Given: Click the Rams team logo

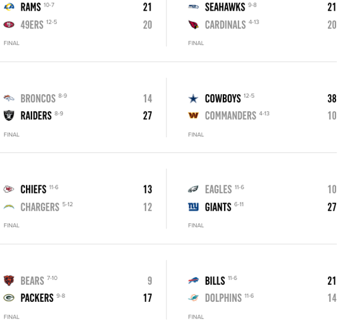Looking at the screenshot, I should coord(9,7).
